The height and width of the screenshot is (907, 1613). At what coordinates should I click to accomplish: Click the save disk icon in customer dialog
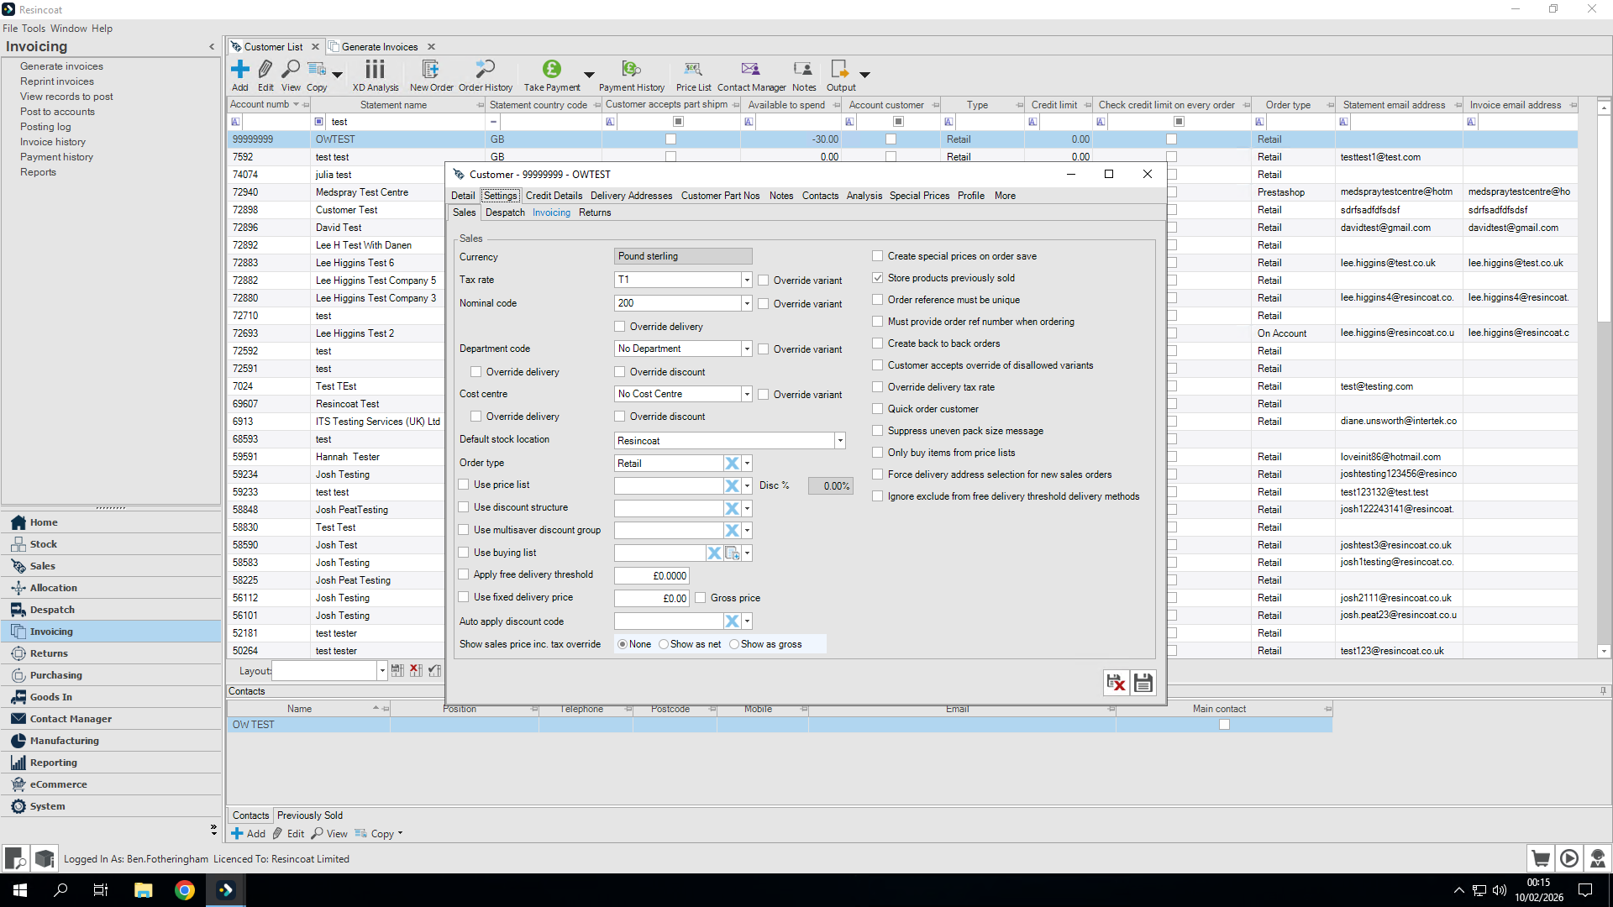coord(1143,683)
